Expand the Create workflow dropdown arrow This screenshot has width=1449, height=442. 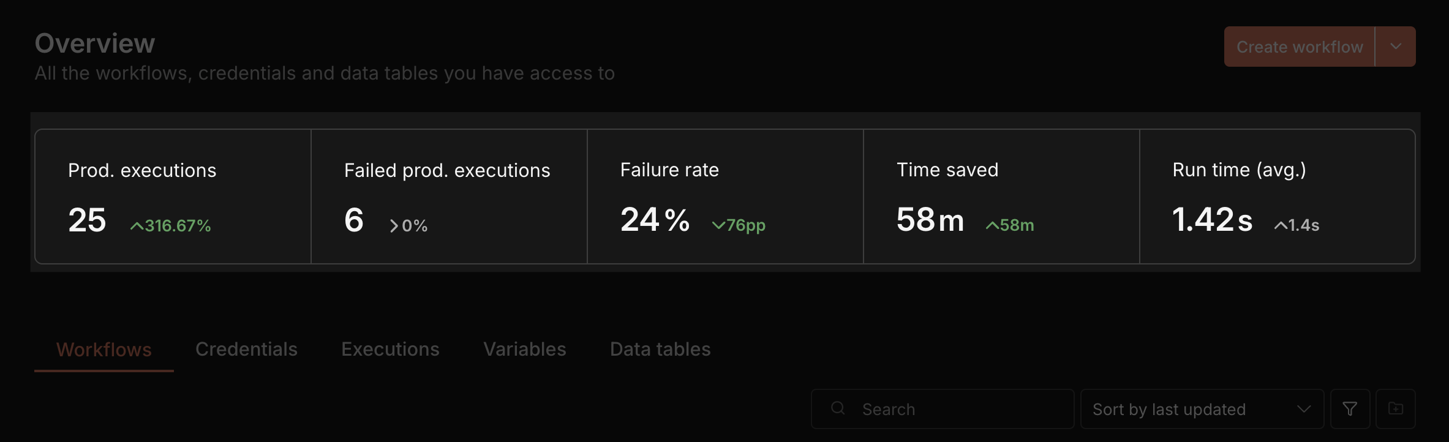coord(1396,47)
